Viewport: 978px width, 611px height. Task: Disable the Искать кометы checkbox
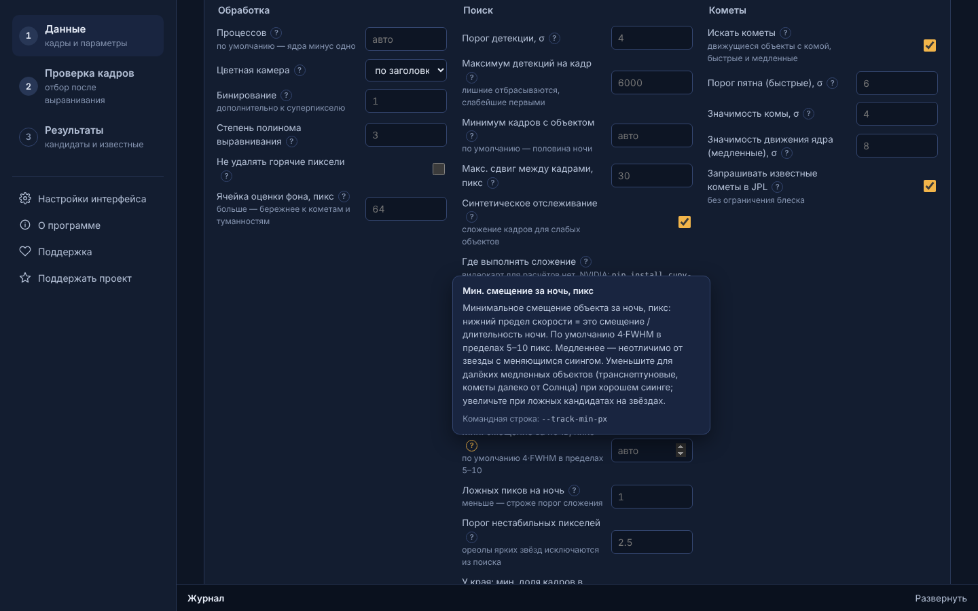click(930, 45)
